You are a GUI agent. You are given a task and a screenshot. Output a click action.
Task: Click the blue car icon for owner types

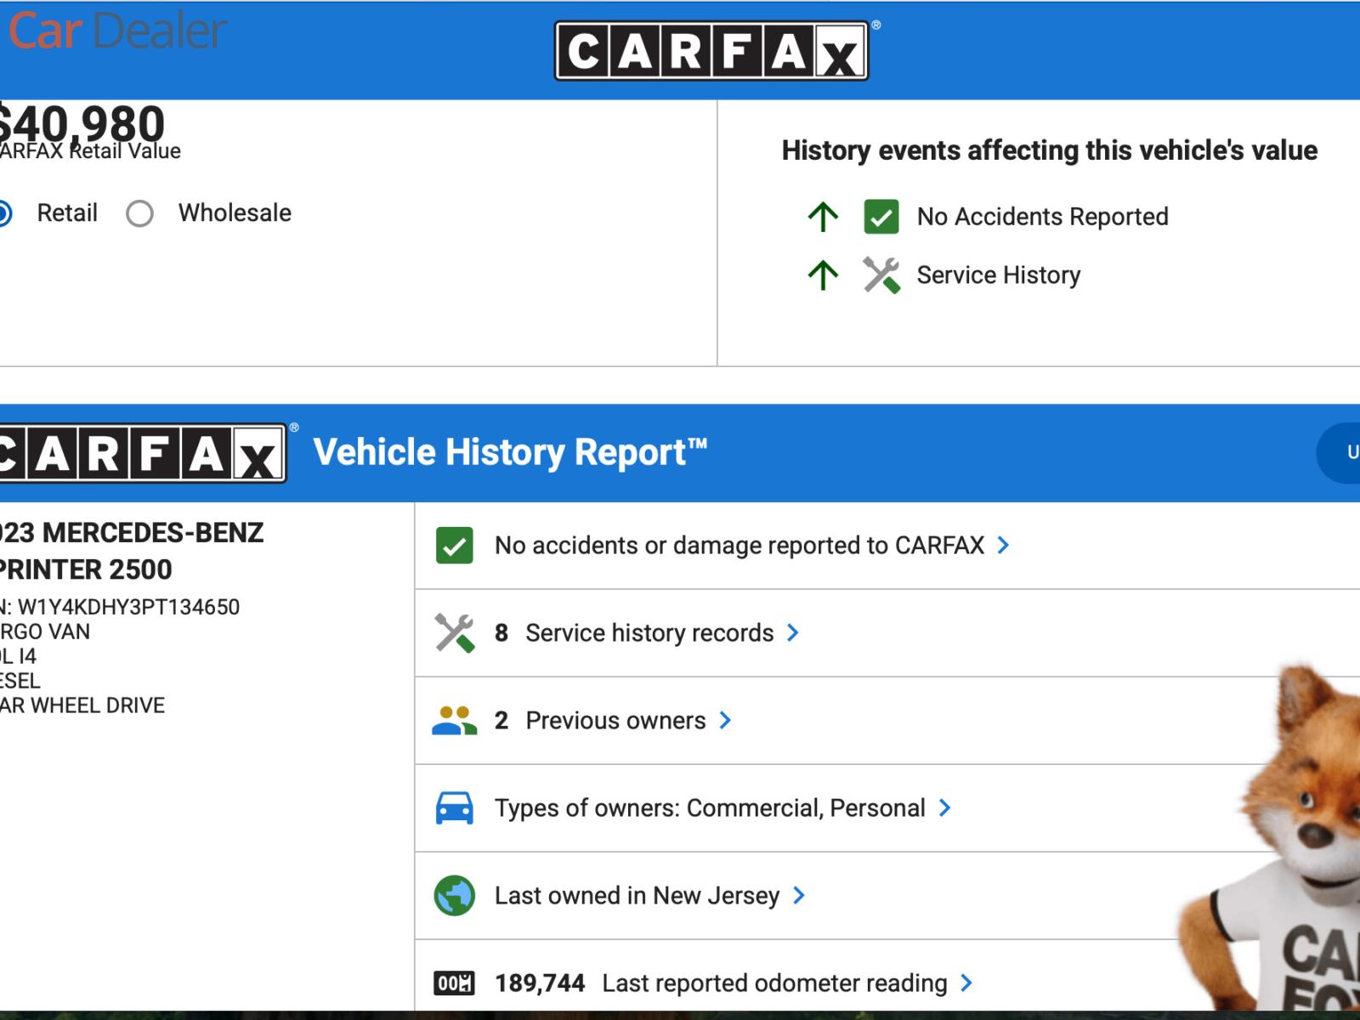[x=454, y=808]
